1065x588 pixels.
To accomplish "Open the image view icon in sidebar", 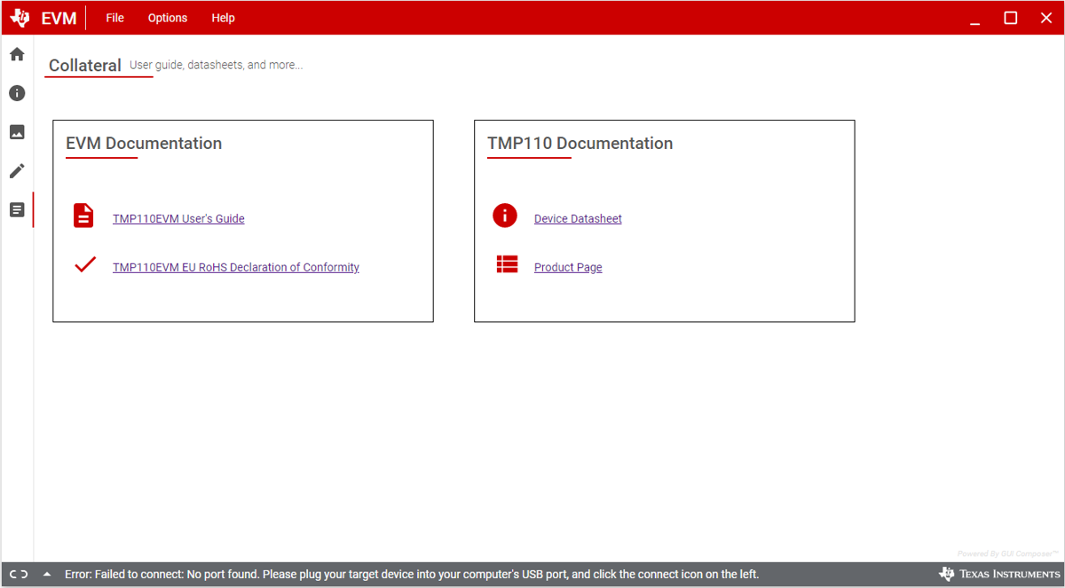I will [x=17, y=132].
